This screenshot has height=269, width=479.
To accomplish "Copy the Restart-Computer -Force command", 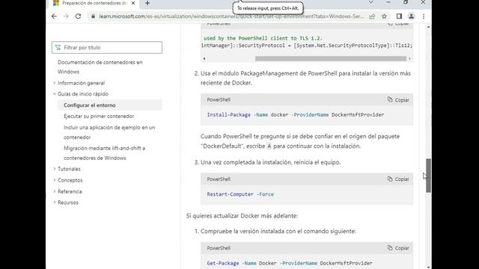I will click(x=398, y=179).
